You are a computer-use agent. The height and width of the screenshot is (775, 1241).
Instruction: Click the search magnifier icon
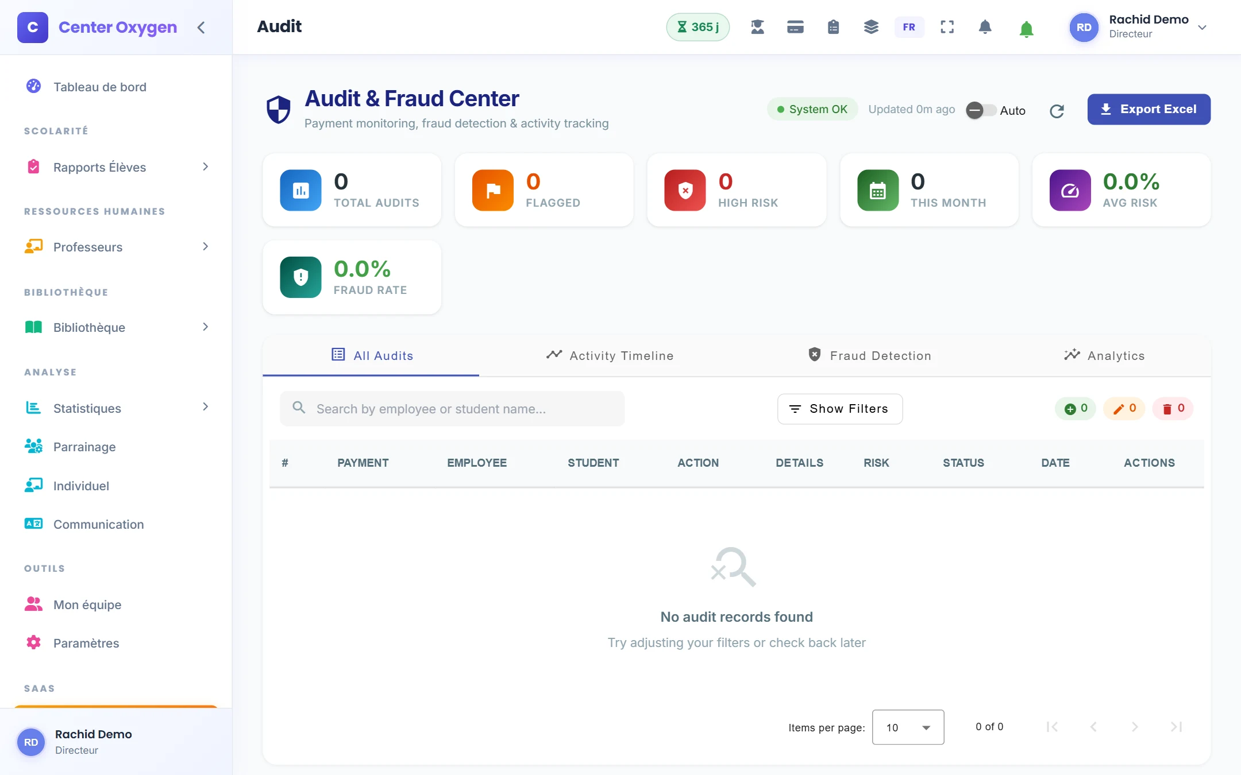pyautogui.click(x=299, y=408)
